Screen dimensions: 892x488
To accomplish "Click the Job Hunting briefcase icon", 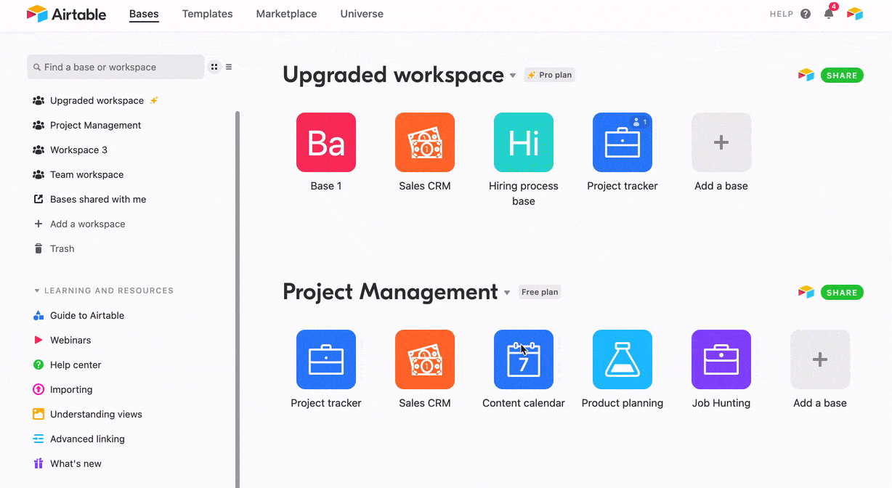I will pos(721,359).
